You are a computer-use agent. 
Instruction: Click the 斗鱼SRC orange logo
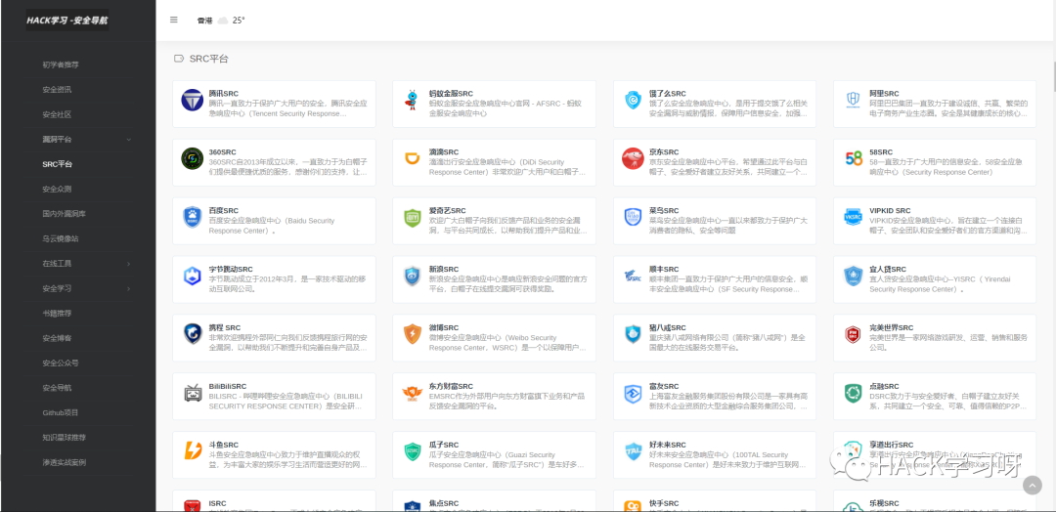pos(192,450)
